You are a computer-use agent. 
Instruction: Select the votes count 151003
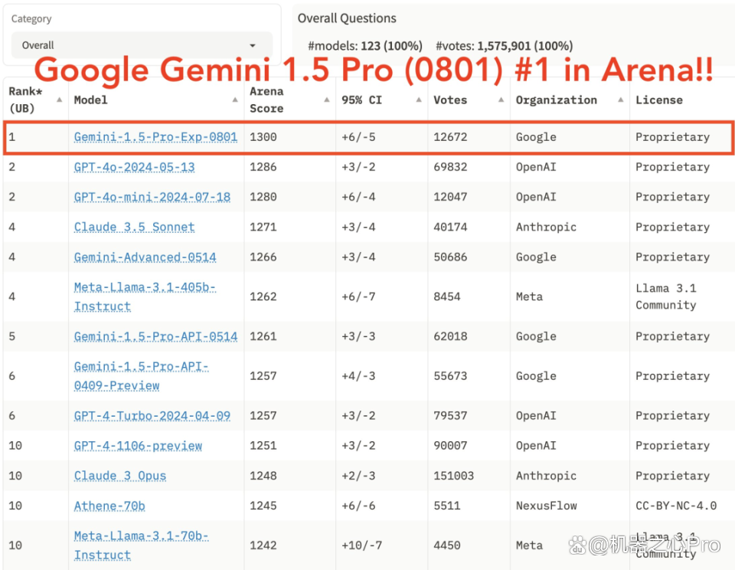[454, 476]
